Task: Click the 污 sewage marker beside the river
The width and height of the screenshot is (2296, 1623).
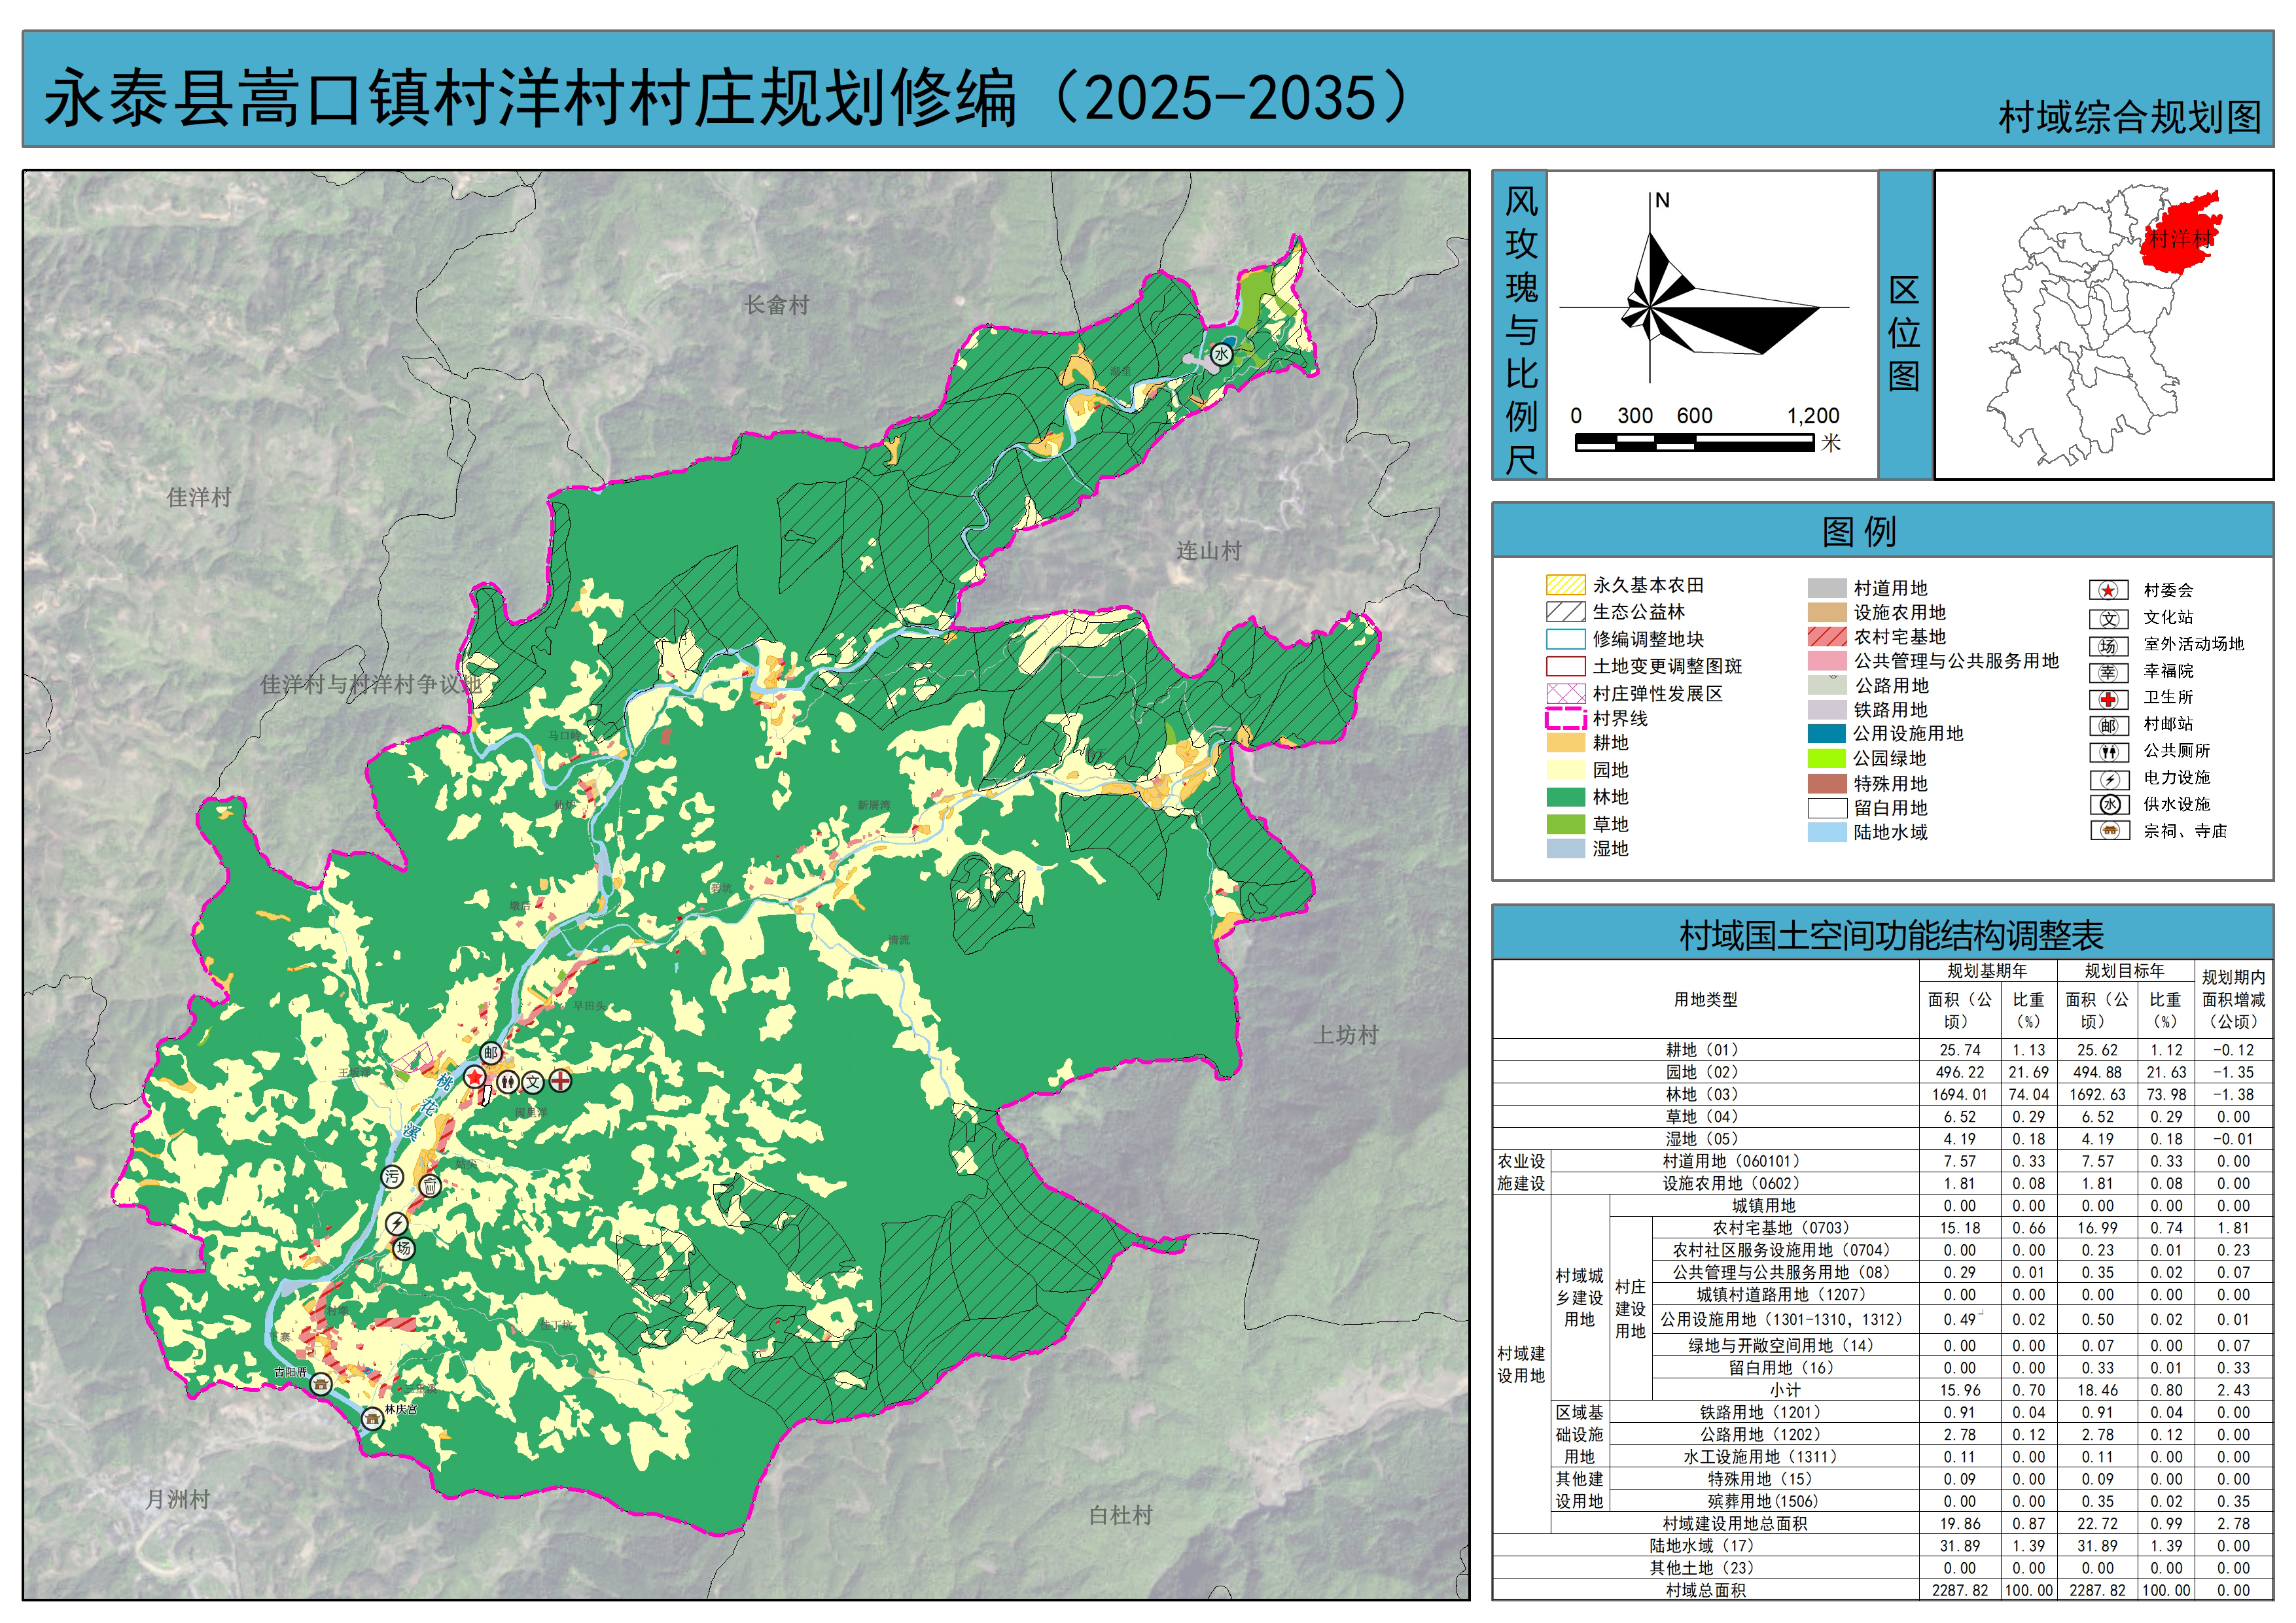Action: coord(392,1177)
